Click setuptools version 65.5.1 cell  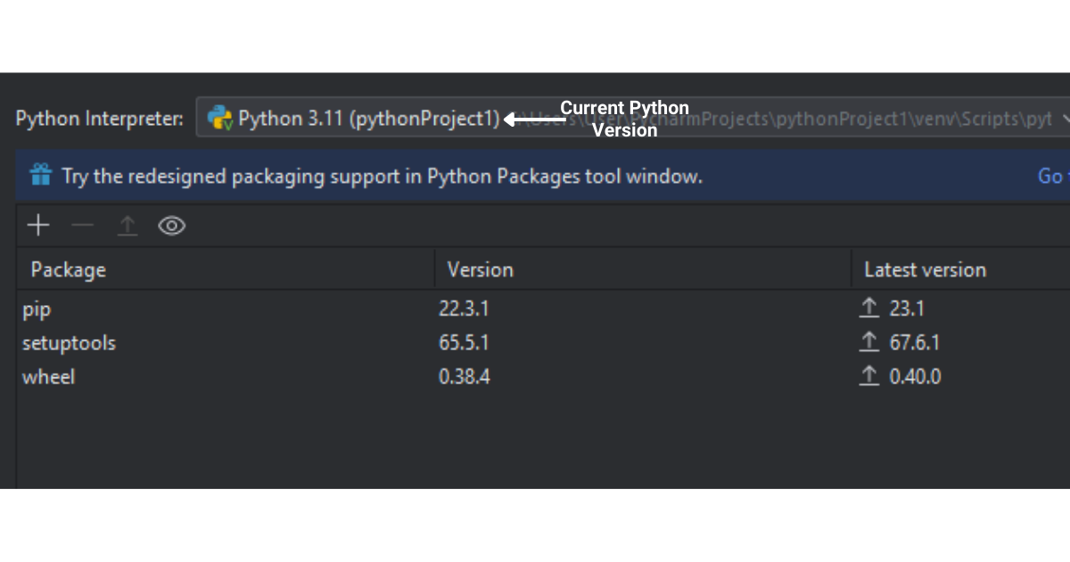(x=464, y=343)
